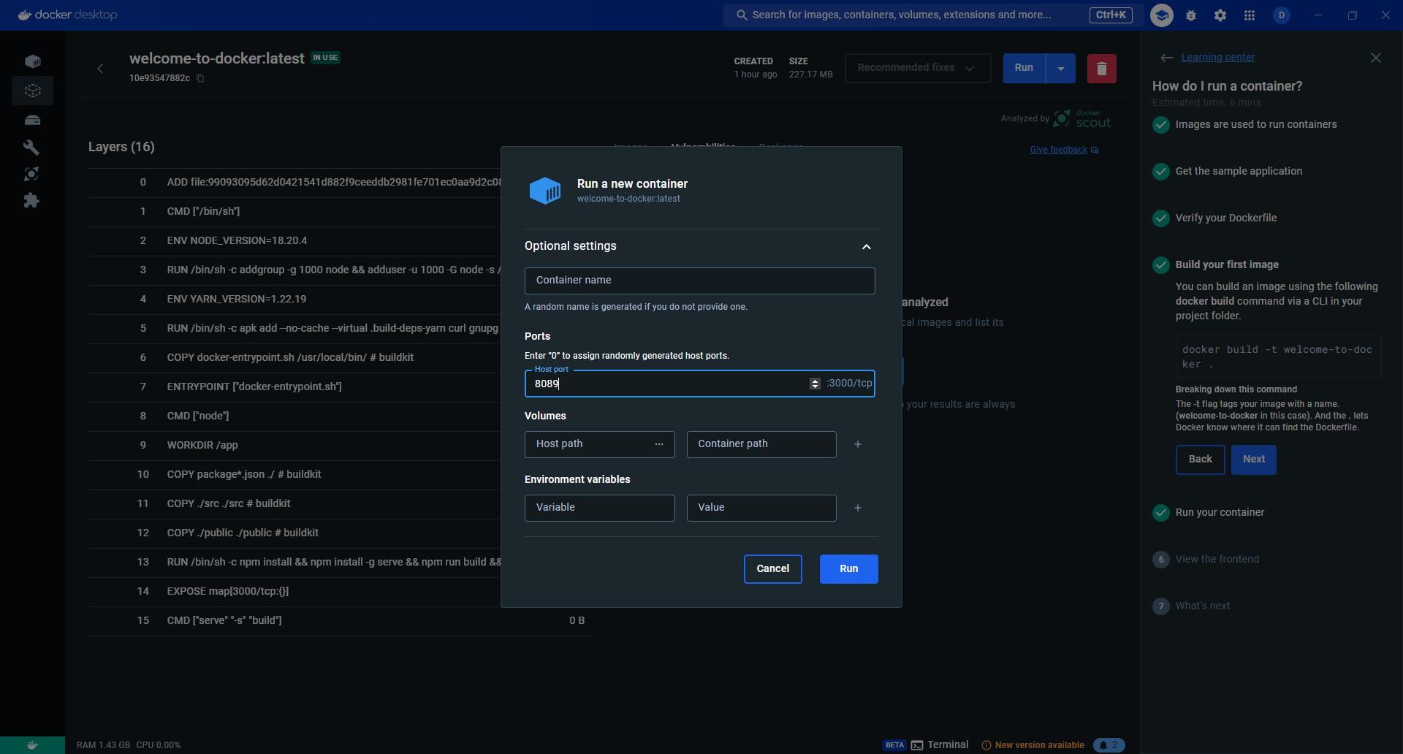
Task: Open the troubleshoot bug icon
Action: pyautogui.click(x=1191, y=15)
